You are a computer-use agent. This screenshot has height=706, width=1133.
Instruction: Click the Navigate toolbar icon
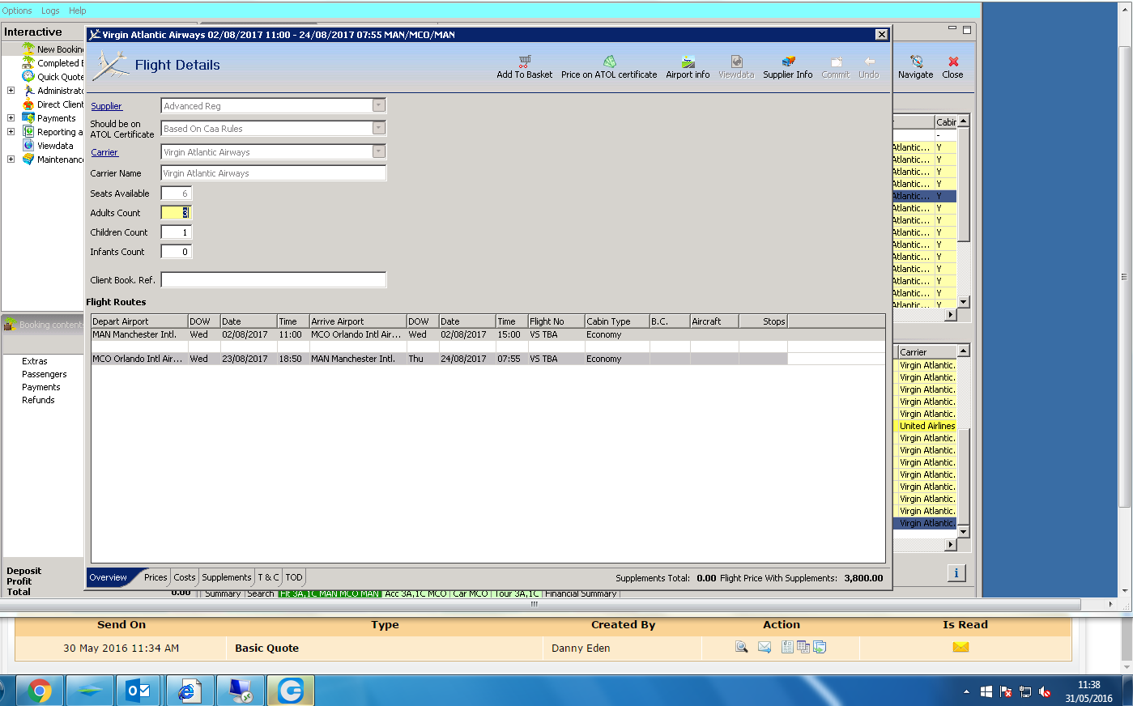pyautogui.click(x=916, y=62)
